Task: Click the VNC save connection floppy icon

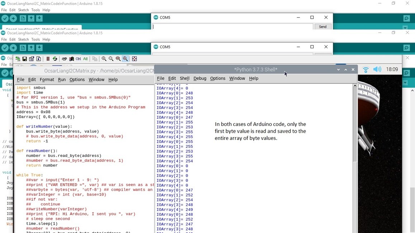Action: 24,59
